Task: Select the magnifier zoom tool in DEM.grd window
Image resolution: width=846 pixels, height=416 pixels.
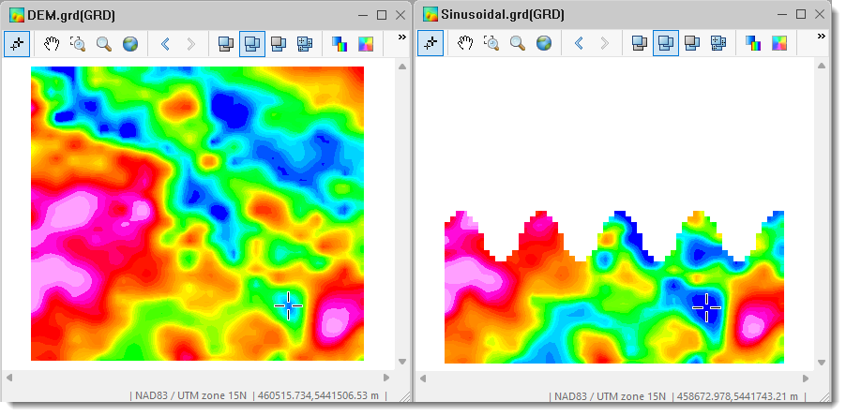Action: tap(104, 44)
